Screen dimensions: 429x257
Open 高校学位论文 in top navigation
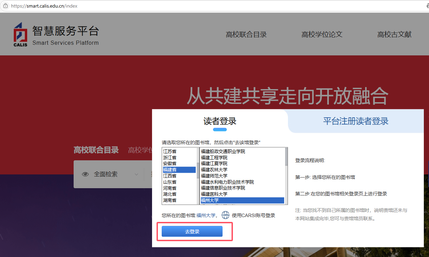(322, 34)
